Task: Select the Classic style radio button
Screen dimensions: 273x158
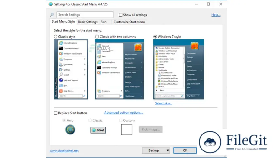Action: (x=56, y=37)
